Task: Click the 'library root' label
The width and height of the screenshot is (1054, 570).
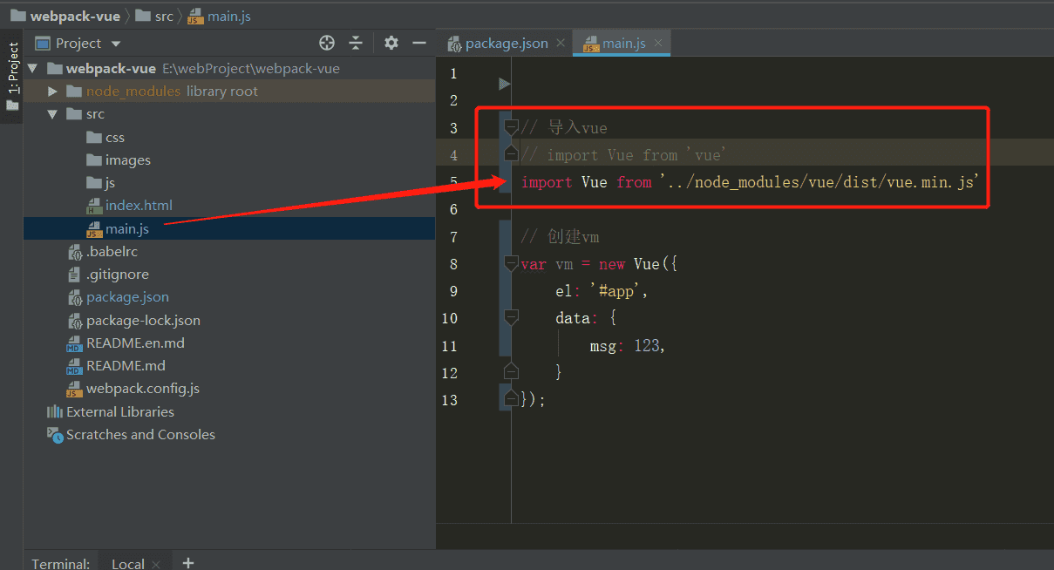Action: click(222, 91)
